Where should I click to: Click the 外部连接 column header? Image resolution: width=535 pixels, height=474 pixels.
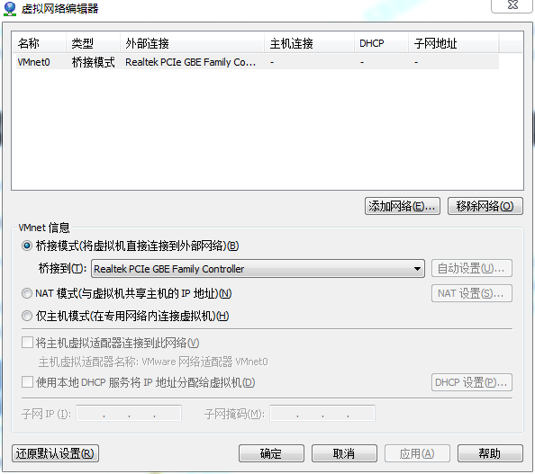click(x=192, y=43)
